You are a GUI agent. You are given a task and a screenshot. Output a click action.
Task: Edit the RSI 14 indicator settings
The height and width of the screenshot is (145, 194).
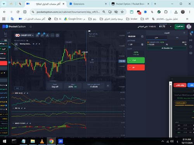coord(22,108)
